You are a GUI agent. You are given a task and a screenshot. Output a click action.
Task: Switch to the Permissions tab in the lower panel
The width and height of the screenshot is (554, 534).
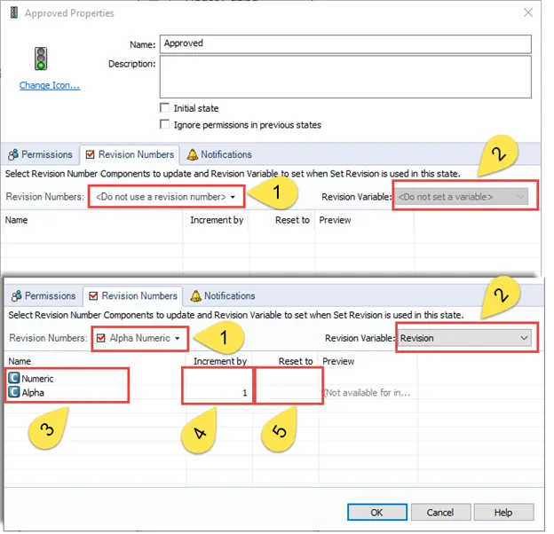(44, 296)
